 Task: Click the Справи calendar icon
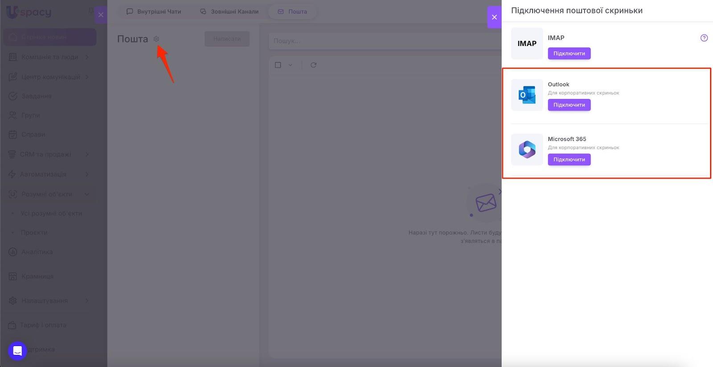[12, 134]
